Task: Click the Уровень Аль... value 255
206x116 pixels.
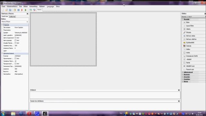Action: (x=16, y=46)
